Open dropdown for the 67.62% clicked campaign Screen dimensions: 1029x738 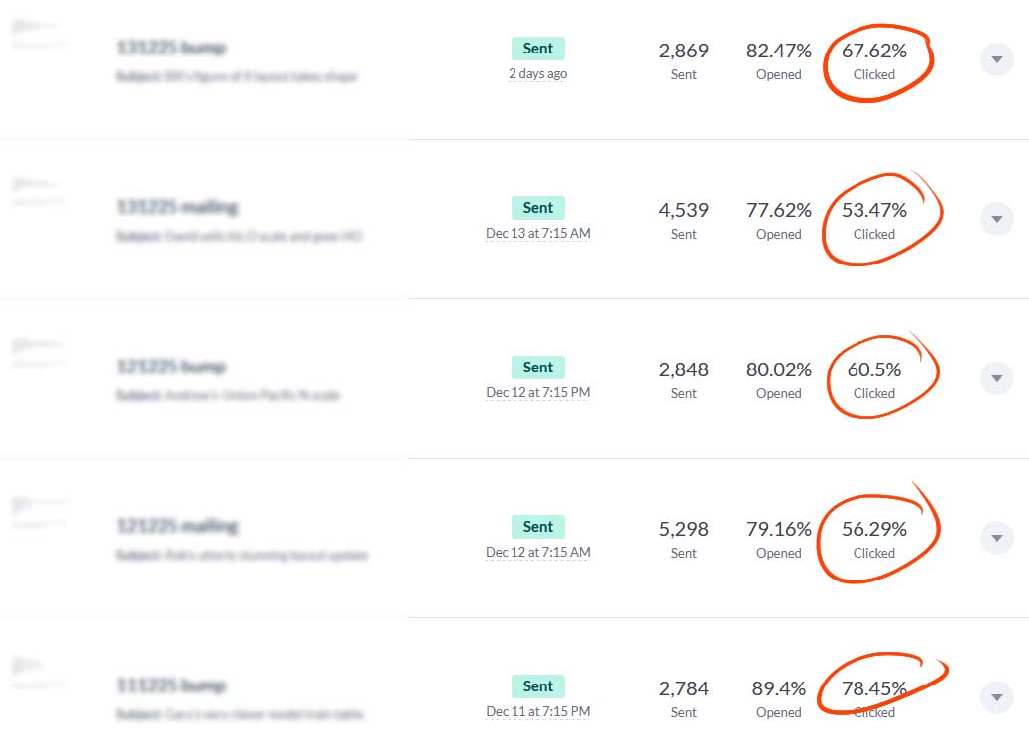996,60
